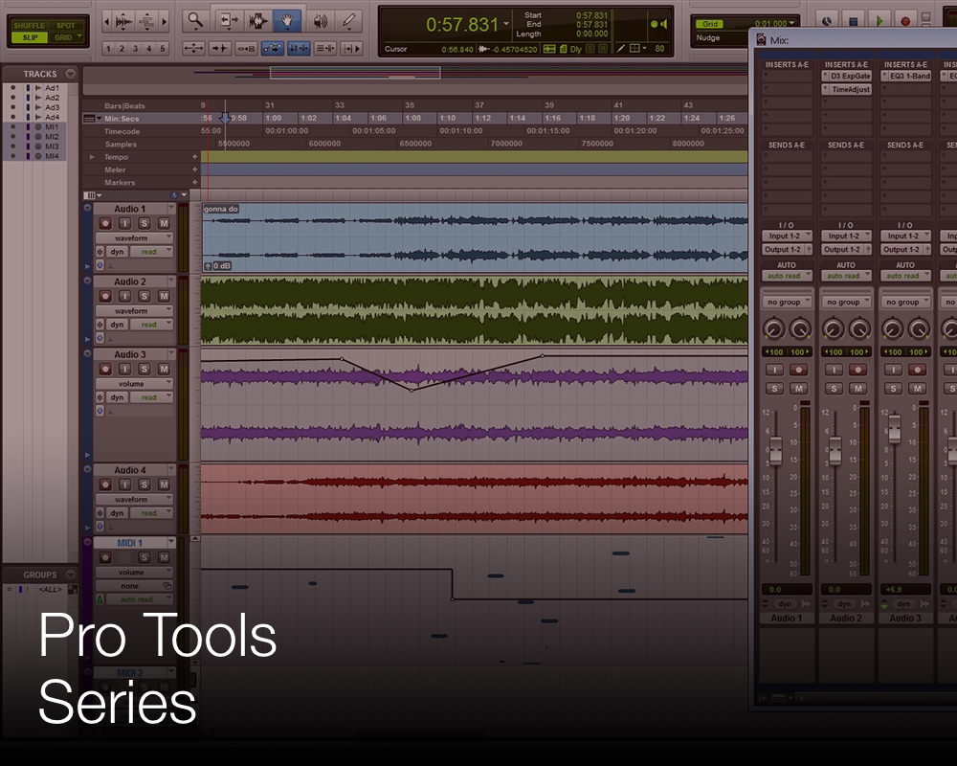The height and width of the screenshot is (766, 957).
Task: Select the Pencil tool
Action: [349, 21]
